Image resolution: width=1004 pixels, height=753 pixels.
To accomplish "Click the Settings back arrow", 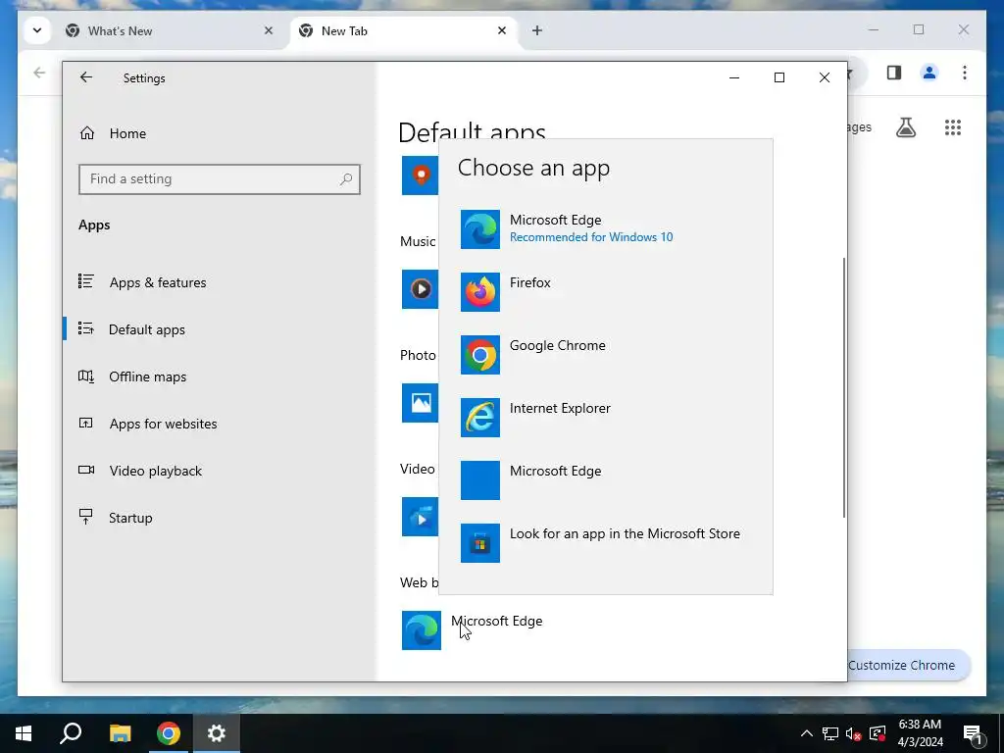I will (86, 77).
